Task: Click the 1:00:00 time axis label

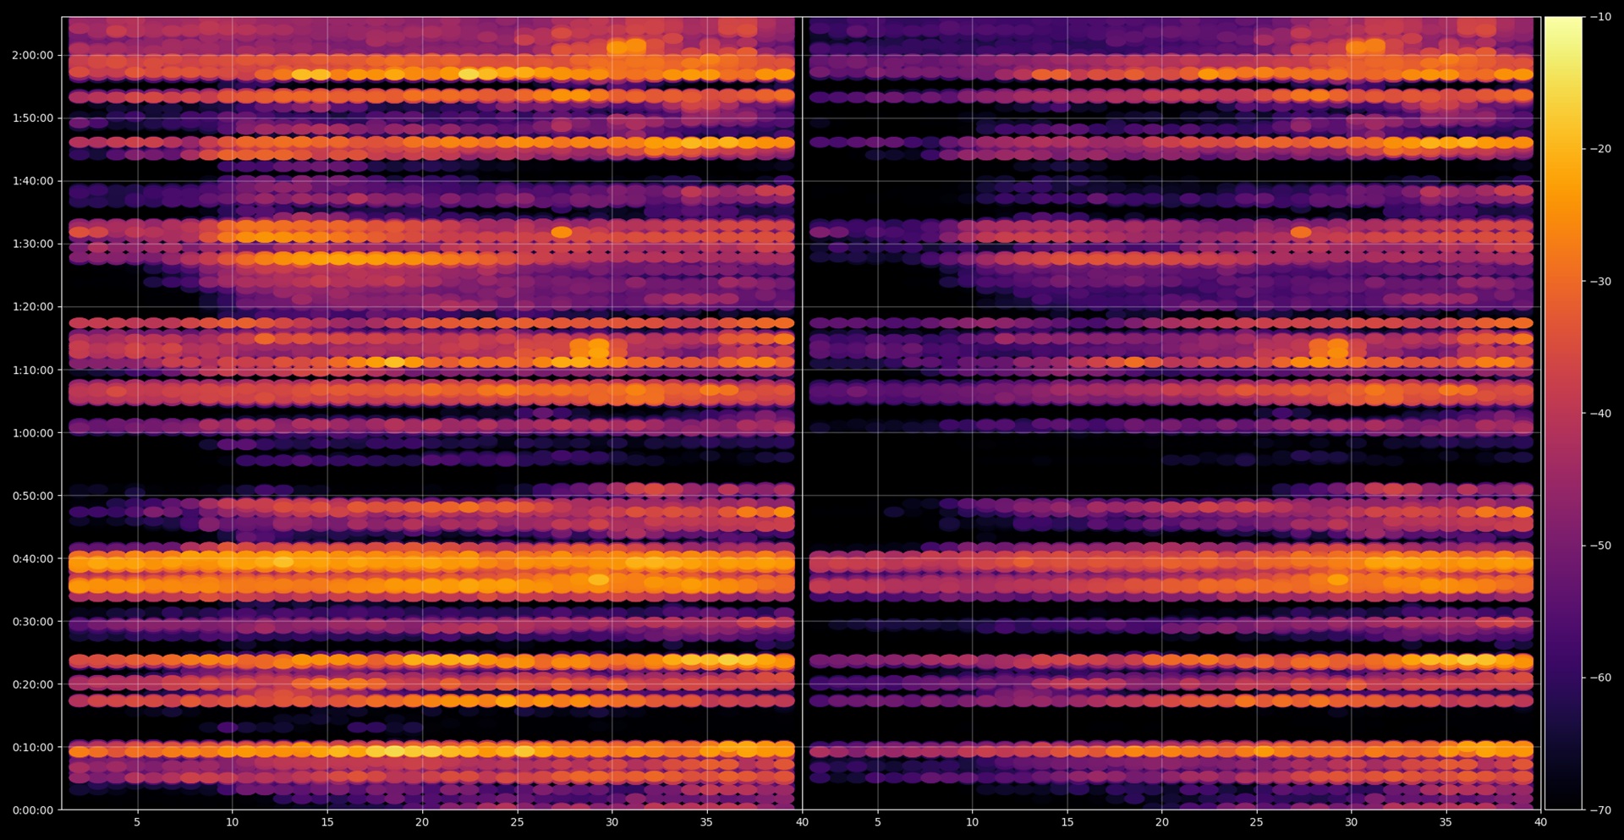Action: pos(33,433)
